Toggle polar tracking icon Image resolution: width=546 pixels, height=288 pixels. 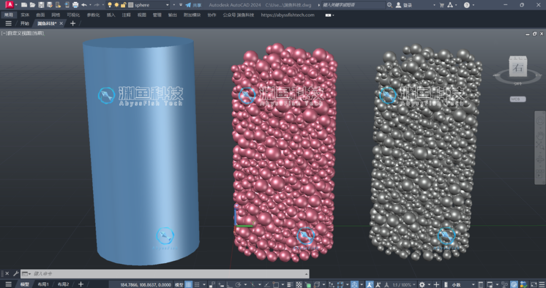pos(238,284)
